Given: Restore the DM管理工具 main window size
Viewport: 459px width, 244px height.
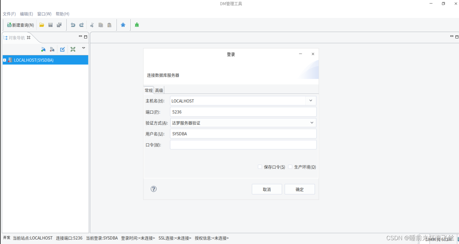Looking at the screenshot, I should click(443, 4).
